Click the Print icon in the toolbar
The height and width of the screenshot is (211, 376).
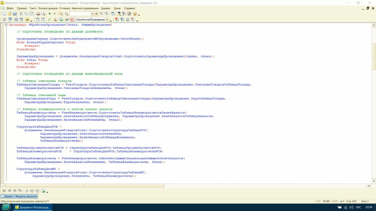tap(38, 14)
